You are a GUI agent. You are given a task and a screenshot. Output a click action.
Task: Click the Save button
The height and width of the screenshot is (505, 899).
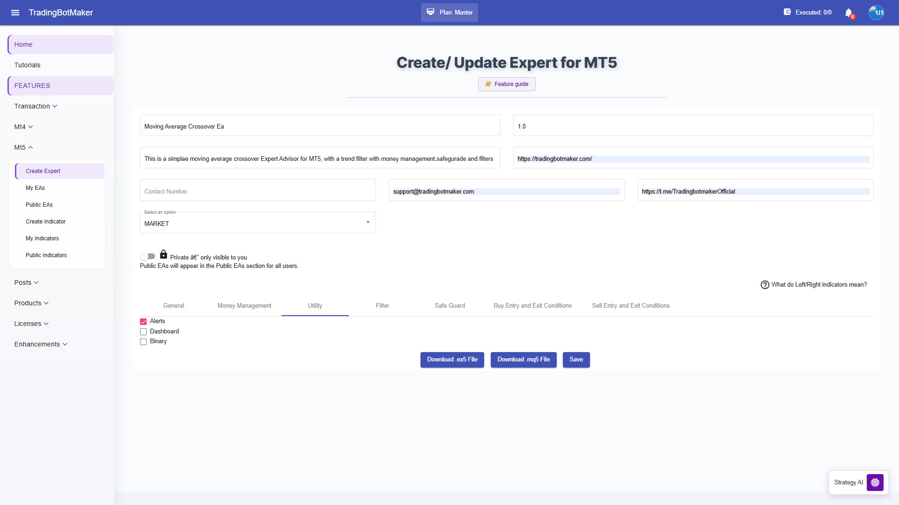click(576, 360)
